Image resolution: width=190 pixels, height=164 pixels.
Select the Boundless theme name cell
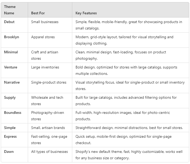click(13, 113)
